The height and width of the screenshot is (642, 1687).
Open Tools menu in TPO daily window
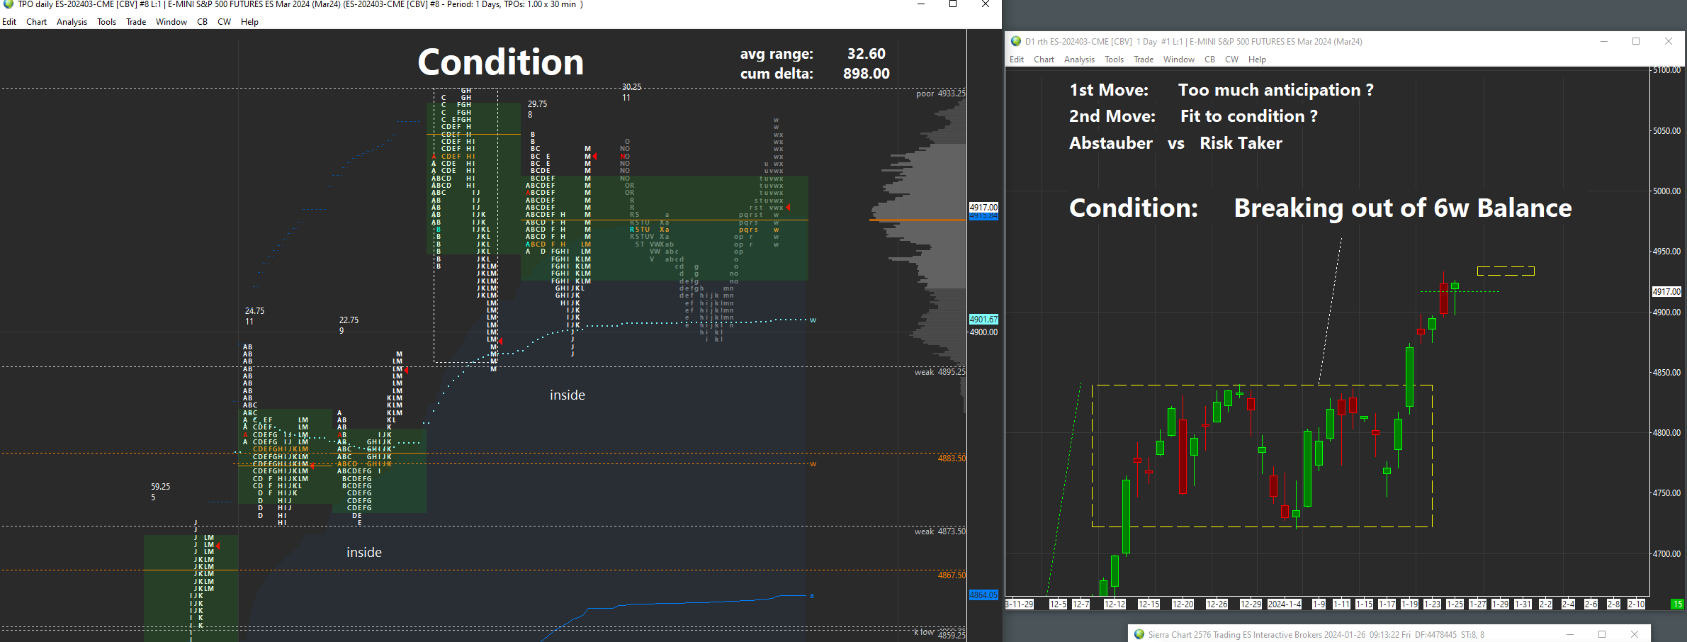pyautogui.click(x=106, y=22)
